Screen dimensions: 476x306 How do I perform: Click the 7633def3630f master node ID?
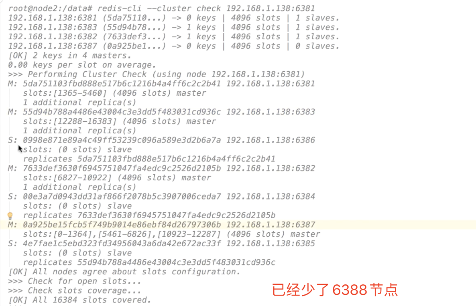tap(122, 168)
